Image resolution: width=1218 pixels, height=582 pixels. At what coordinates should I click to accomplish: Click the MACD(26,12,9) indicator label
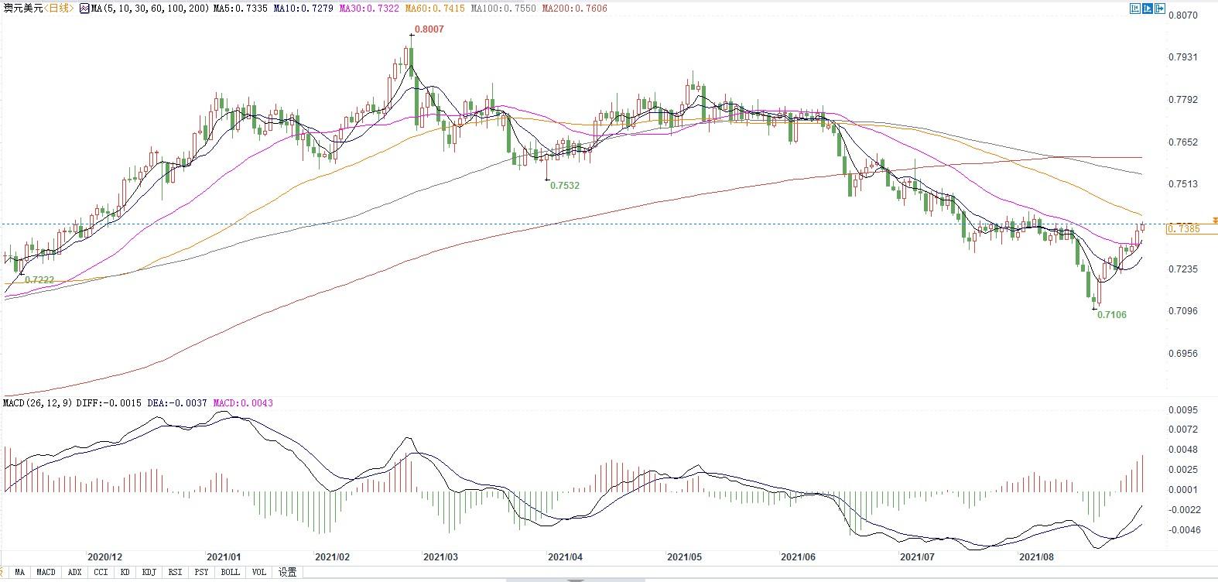[x=37, y=403]
